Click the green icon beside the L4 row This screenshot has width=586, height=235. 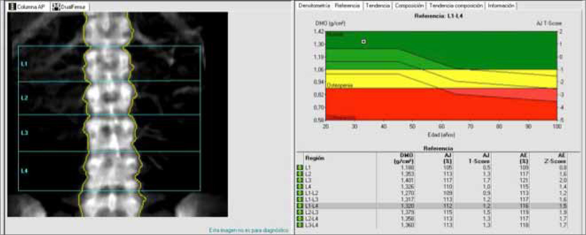300,187
